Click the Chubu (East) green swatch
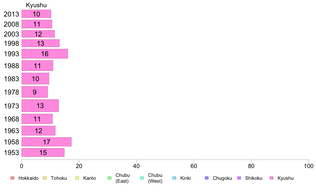Viewport: 316px width, 196px height. (x=110, y=178)
